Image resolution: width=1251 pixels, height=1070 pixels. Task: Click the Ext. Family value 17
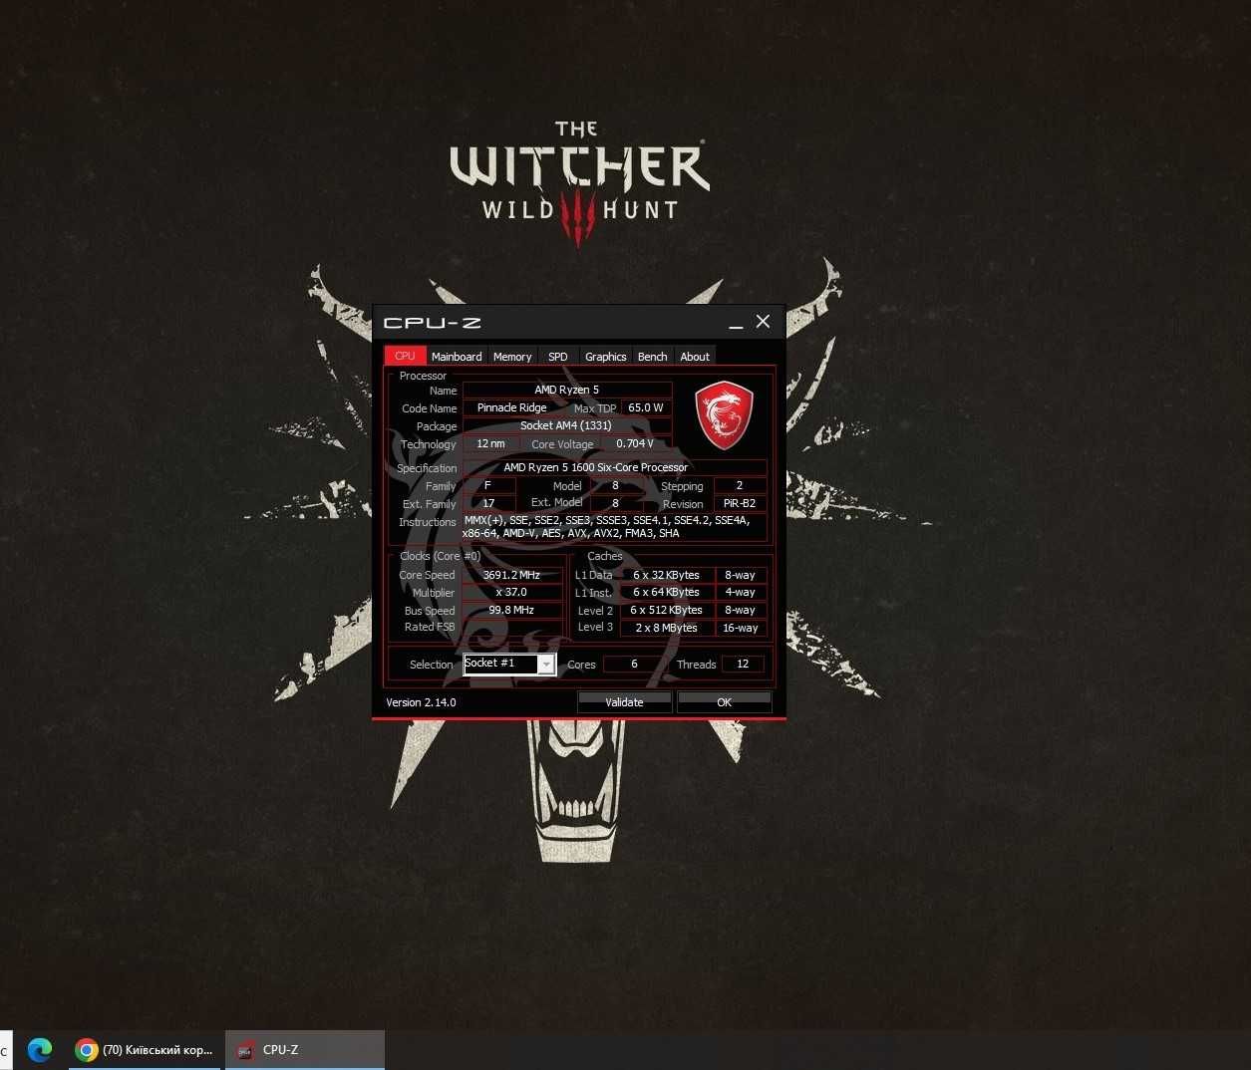488,503
